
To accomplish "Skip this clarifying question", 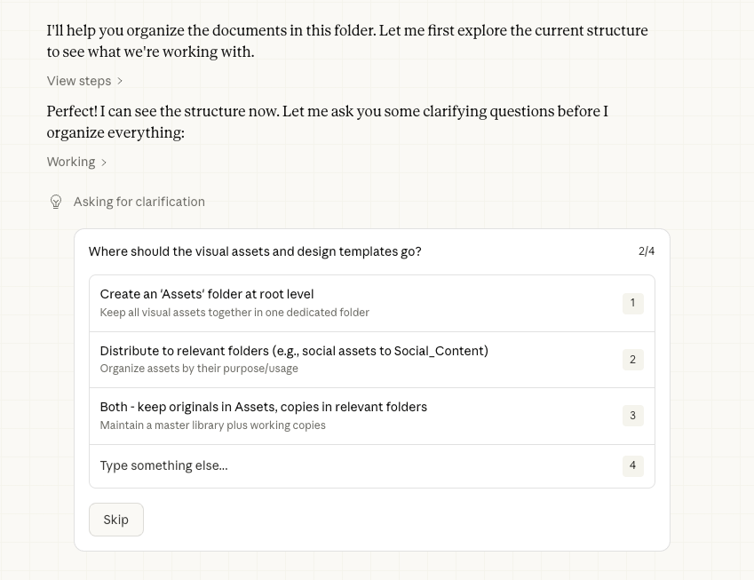I will tap(116, 520).
